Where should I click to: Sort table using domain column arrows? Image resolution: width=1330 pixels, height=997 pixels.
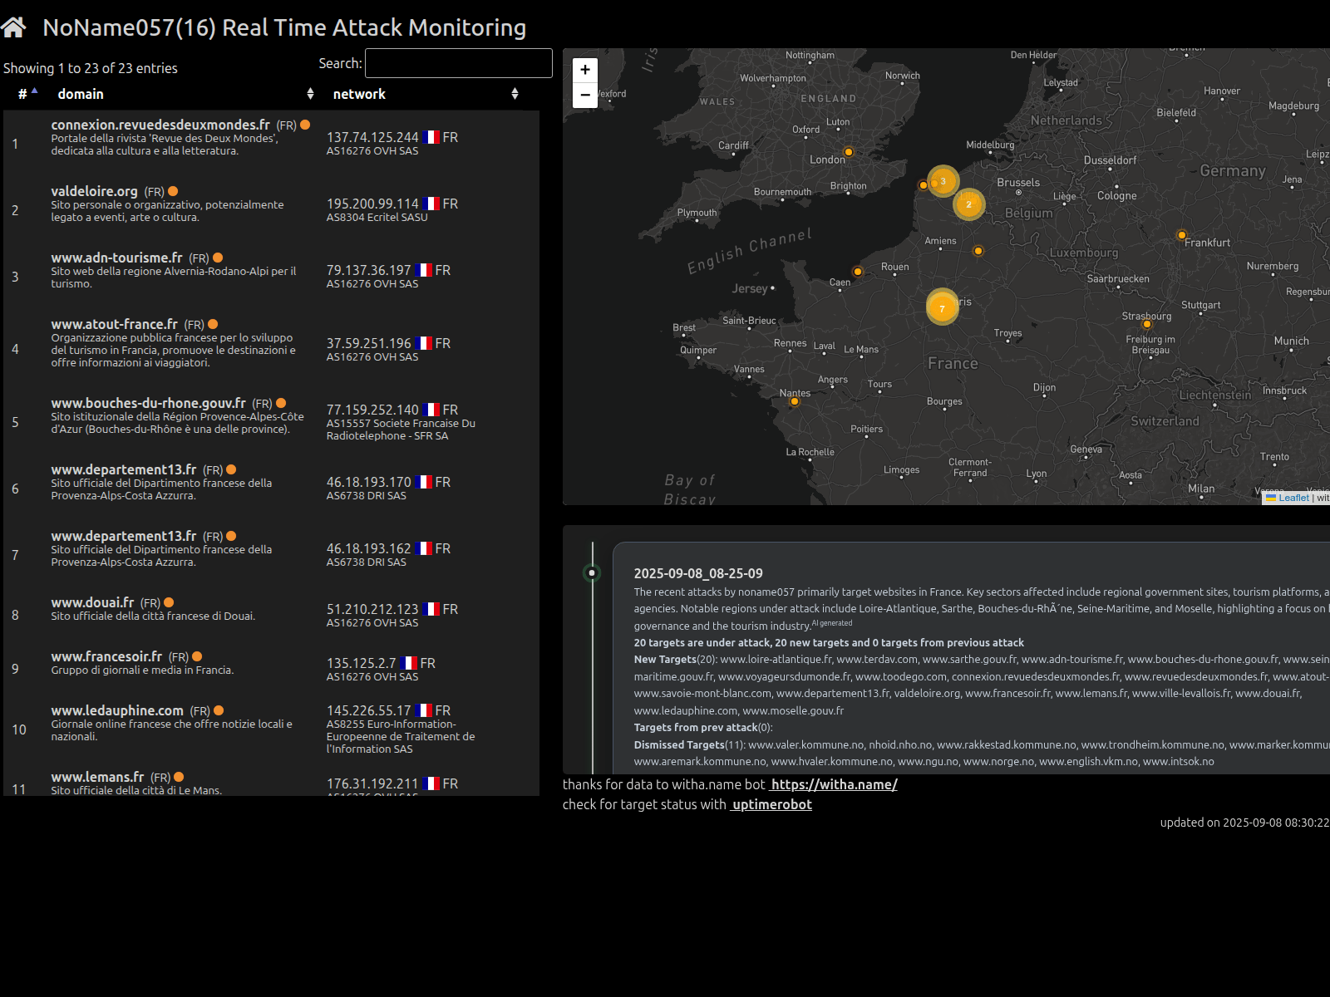[310, 94]
